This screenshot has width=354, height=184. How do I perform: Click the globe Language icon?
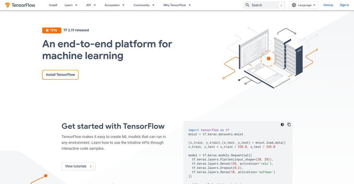pos(294,5)
